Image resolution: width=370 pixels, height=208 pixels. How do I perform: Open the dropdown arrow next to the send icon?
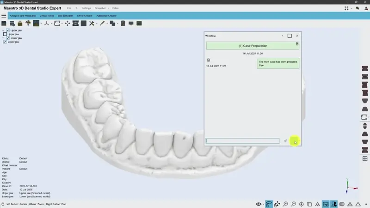[299, 141]
